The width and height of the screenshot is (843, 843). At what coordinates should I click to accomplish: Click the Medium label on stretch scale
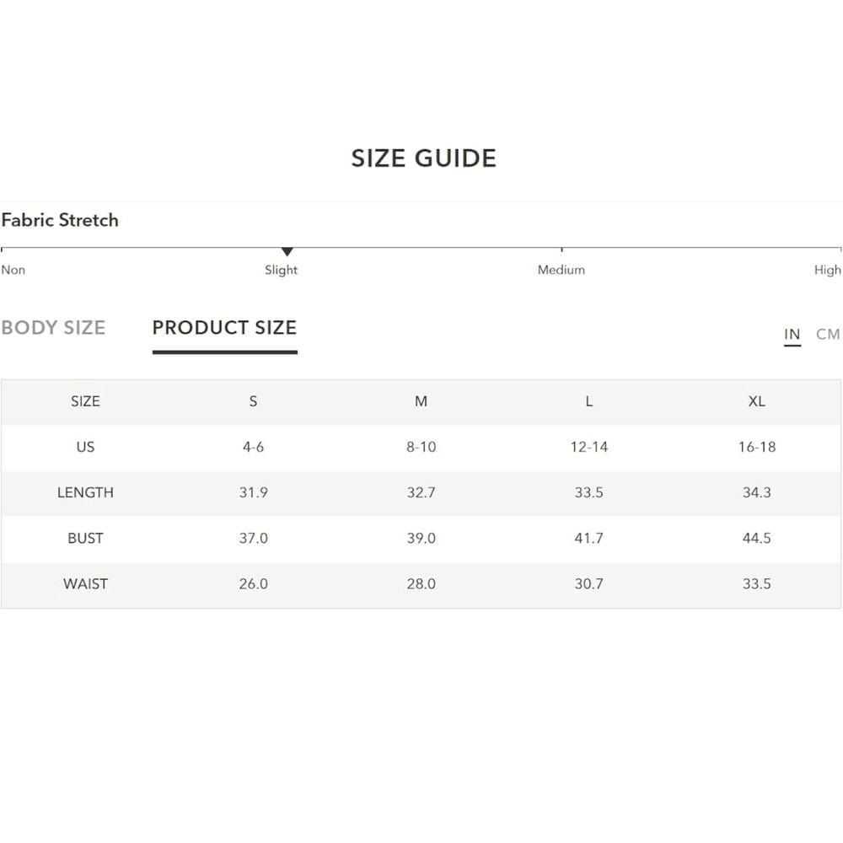[561, 270]
